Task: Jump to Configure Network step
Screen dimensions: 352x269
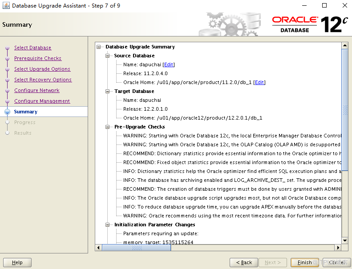Action: click(x=37, y=90)
